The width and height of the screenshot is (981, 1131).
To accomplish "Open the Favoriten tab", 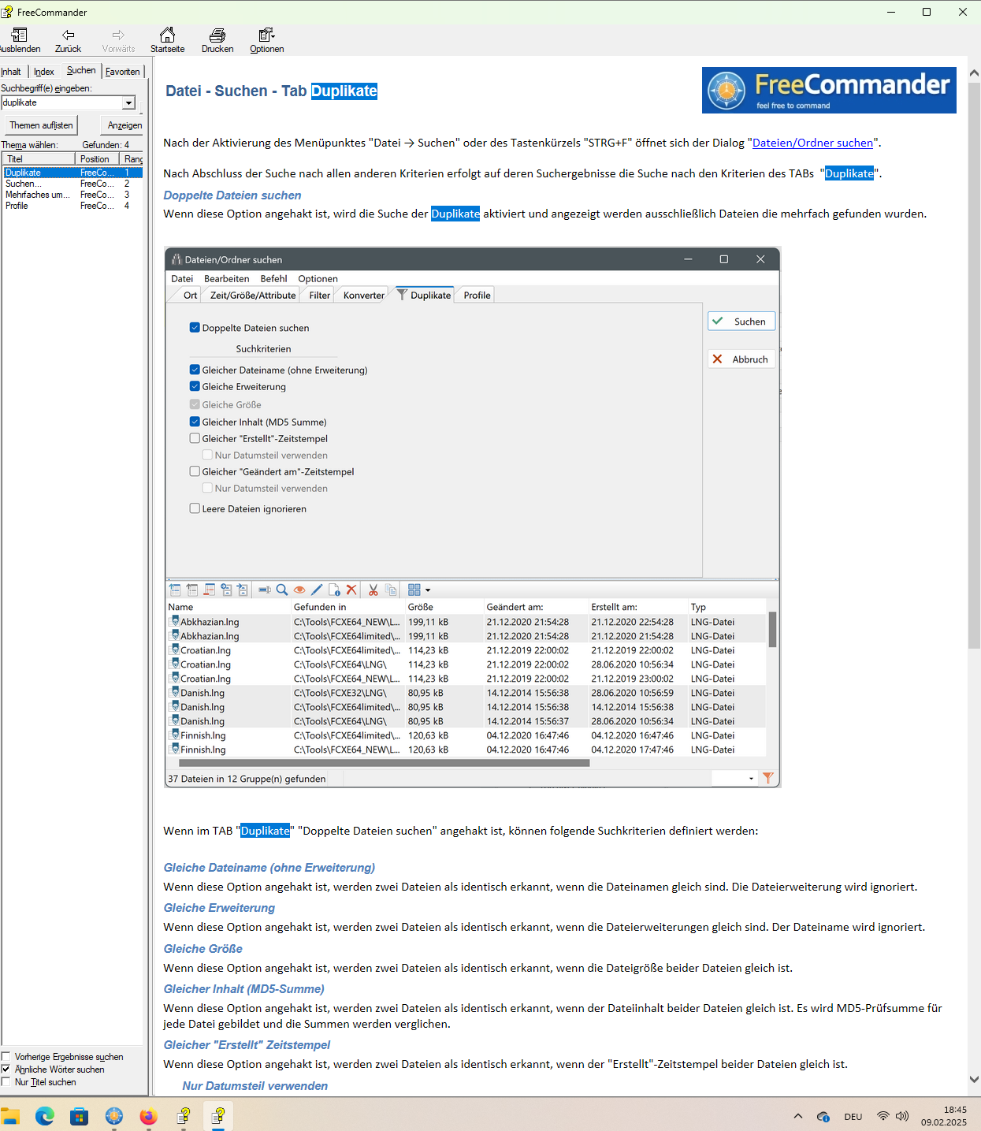I will pos(123,72).
